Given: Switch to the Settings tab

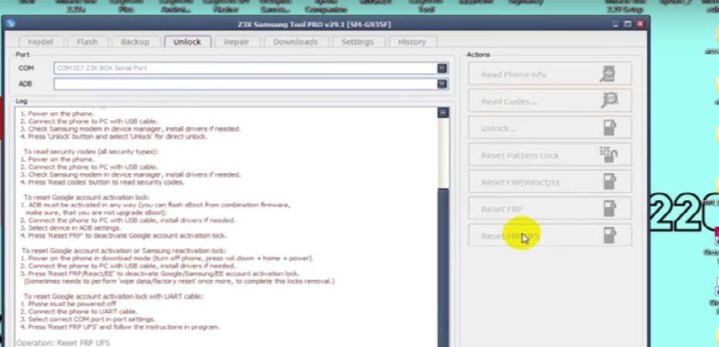Looking at the screenshot, I should pos(357,42).
